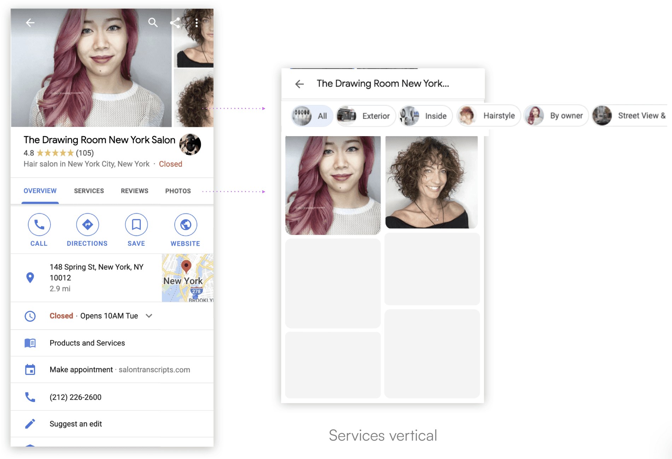Tap Suggest an edit
672x459 pixels.
[76, 424]
